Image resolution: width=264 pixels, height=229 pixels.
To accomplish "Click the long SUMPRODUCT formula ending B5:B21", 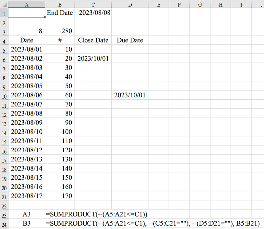I will [153, 223].
